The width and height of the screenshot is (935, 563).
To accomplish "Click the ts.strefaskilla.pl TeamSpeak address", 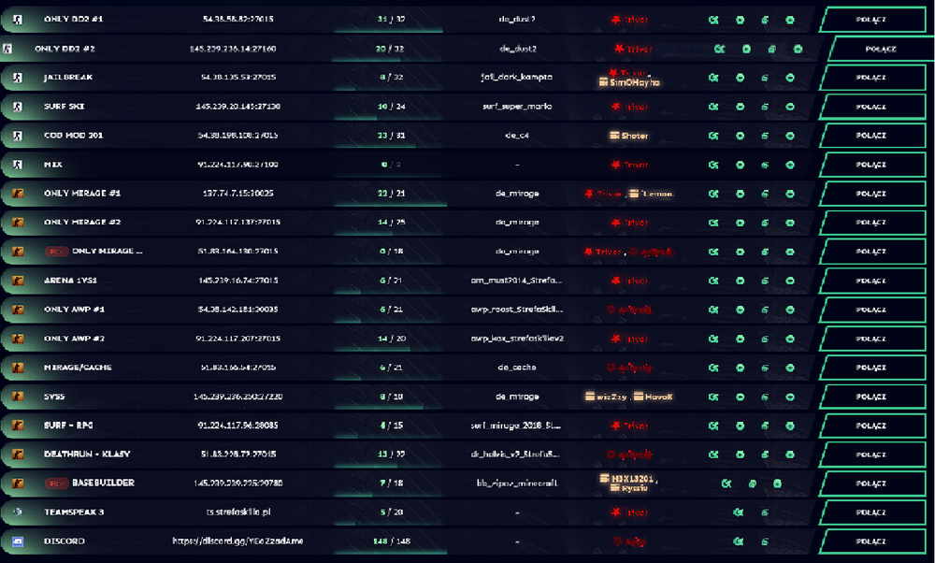I will coord(237,512).
